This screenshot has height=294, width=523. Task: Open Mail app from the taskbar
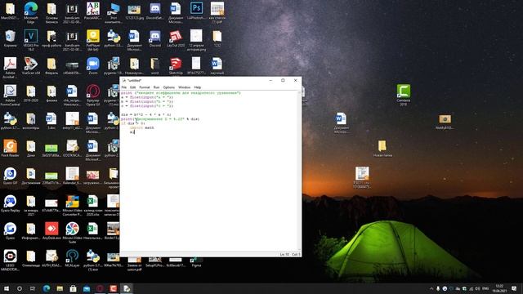(x=87, y=288)
